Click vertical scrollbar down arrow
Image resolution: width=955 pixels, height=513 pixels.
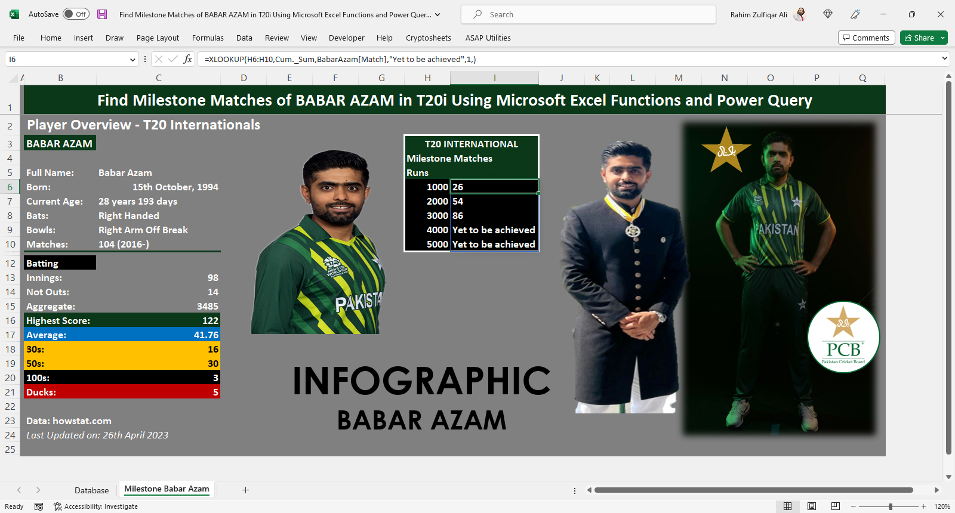tap(948, 477)
